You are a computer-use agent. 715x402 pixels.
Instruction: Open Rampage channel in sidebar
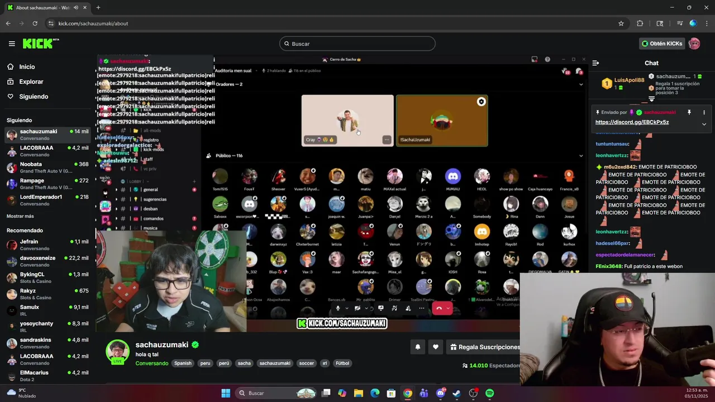click(x=47, y=184)
